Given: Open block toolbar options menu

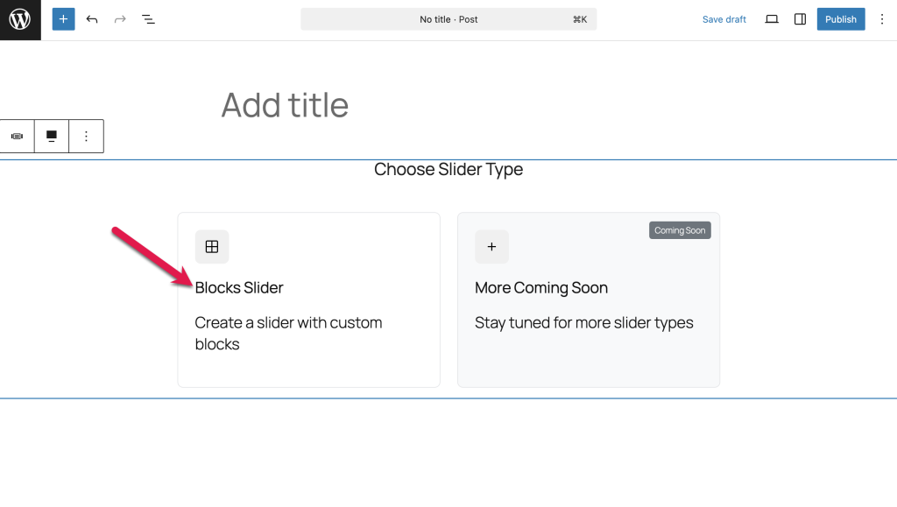Looking at the screenshot, I should point(87,136).
